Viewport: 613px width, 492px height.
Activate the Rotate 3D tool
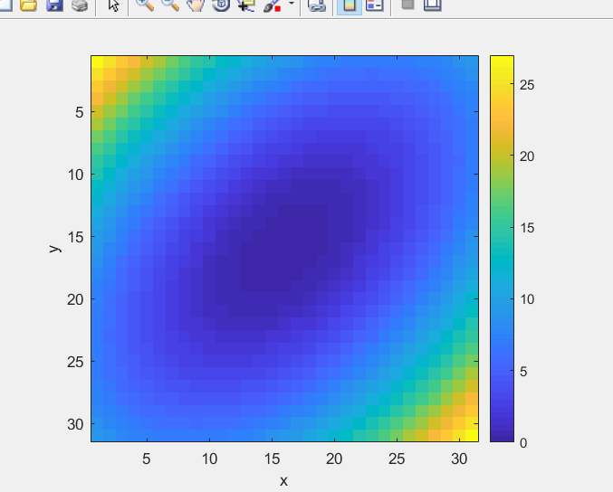(x=221, y=5)
